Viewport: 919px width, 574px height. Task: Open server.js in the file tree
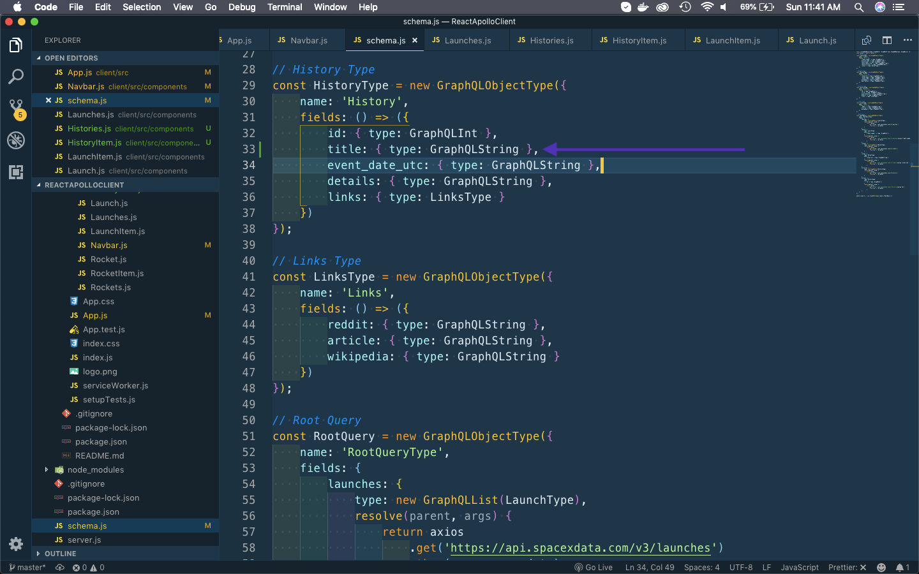coord(125,540)
